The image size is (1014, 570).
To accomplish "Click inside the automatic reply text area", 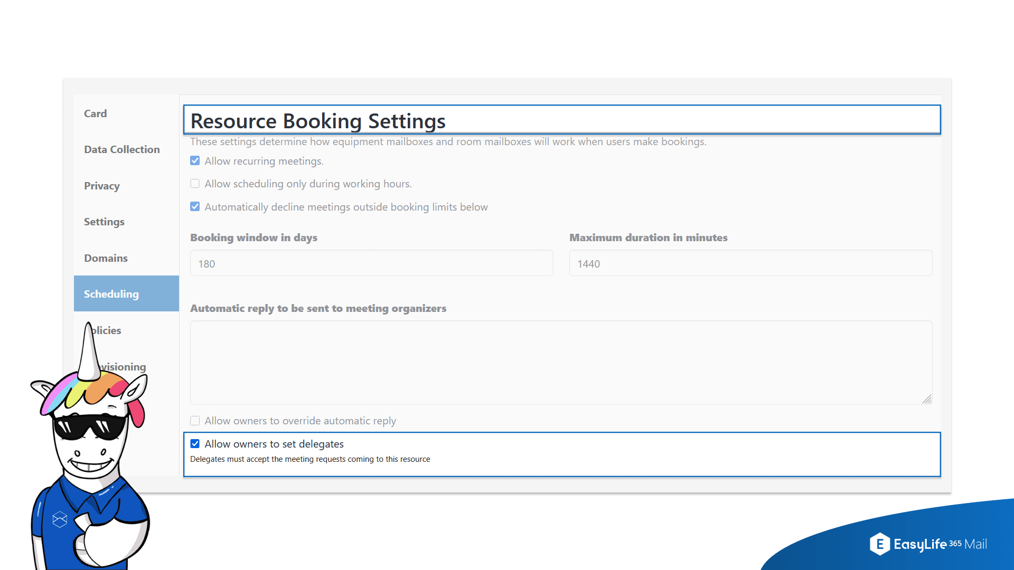I will [560, 363].
